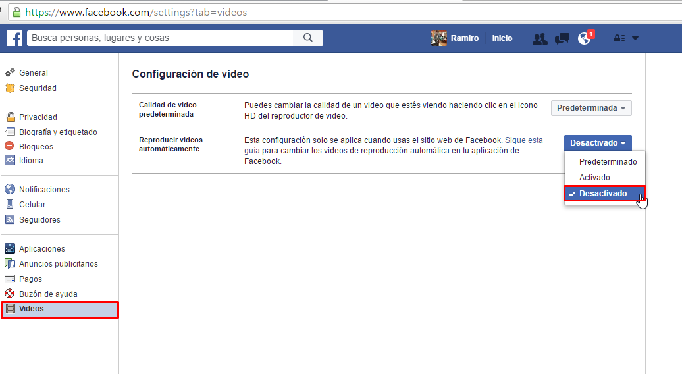Select the Videos sidebar item
The height and width of the screenshot is (374, 682).
(x=60, y=309)
